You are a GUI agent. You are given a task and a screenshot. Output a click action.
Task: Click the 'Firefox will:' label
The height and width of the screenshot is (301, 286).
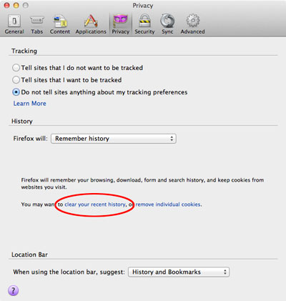31,139
